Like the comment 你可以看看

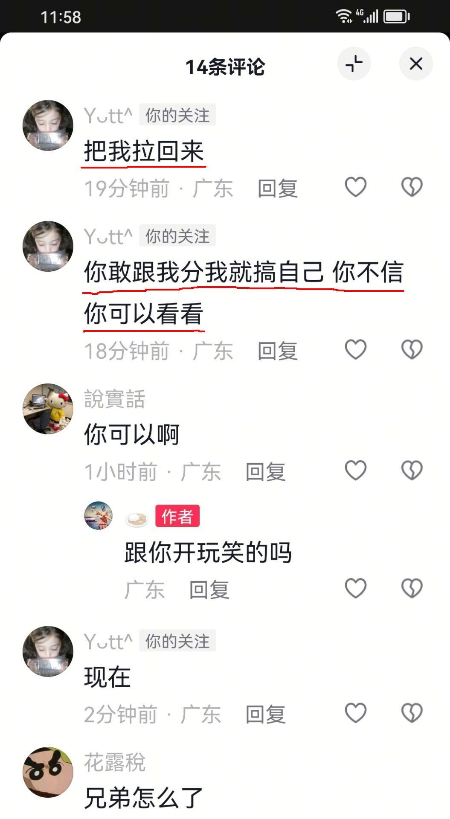pos(355,349)
